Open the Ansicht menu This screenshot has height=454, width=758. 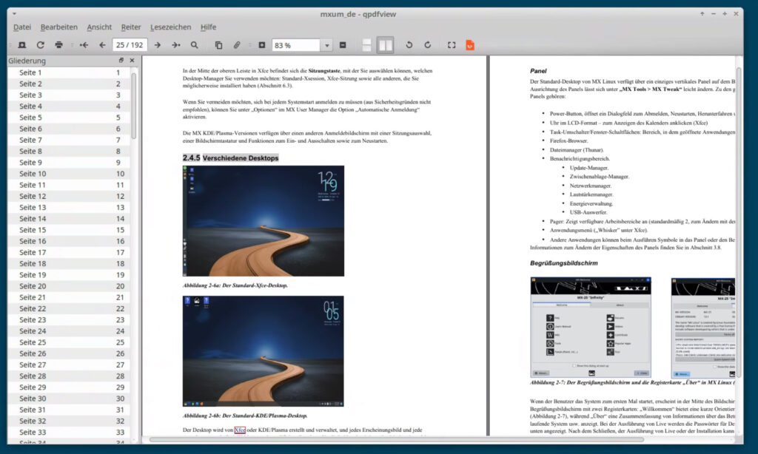[99, 27]
